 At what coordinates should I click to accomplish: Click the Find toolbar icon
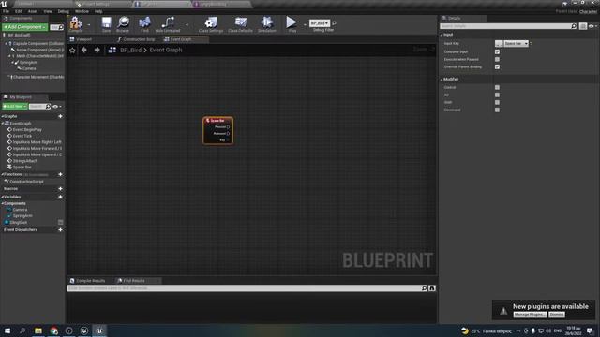pyautogui.click(x=144, y=23)
